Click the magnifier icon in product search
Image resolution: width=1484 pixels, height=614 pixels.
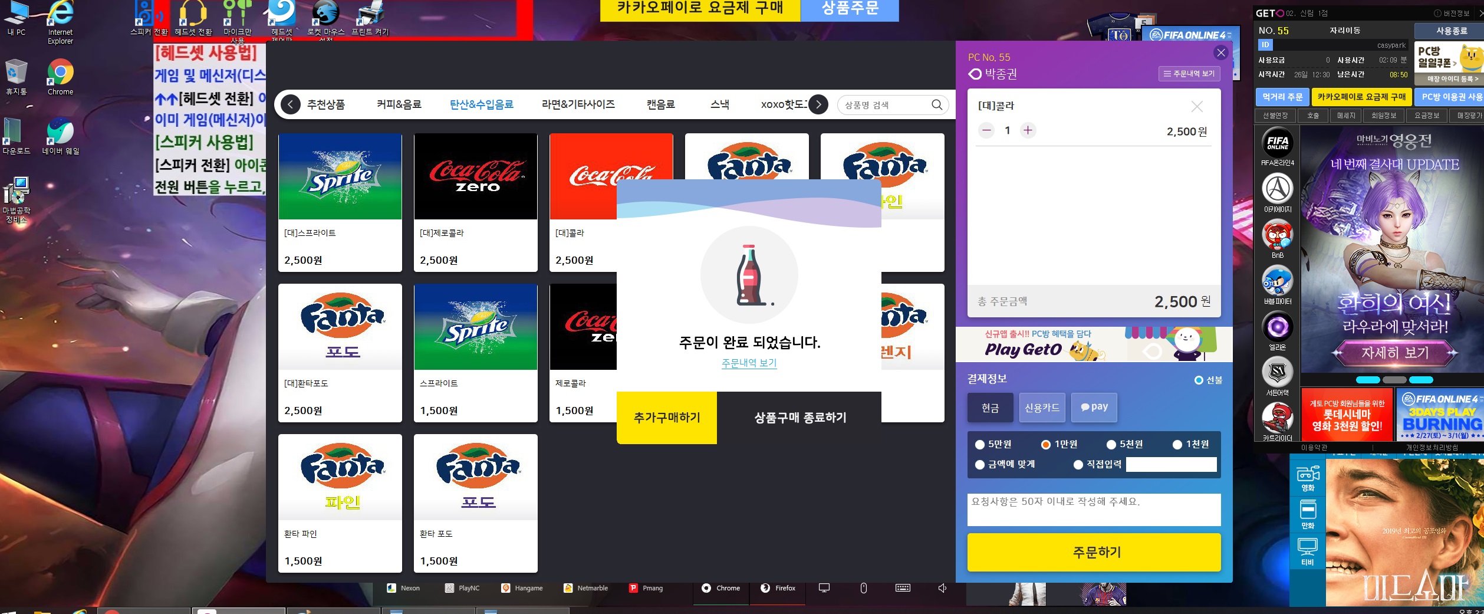click(x=937, y=105)
